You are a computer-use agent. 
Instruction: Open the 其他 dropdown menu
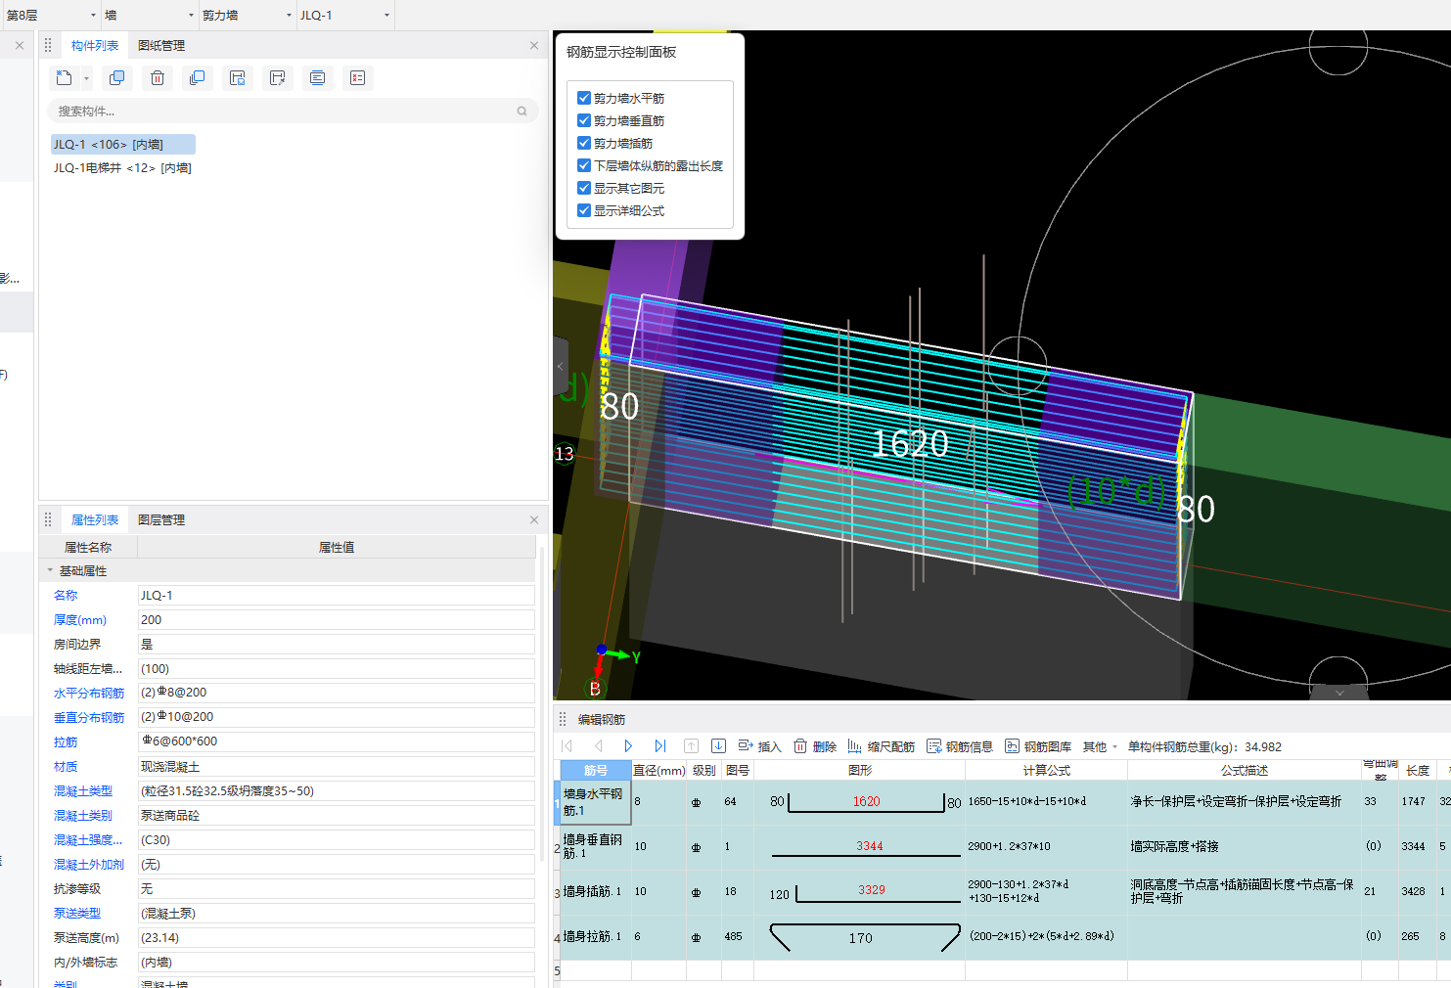tap(1101, 746)
